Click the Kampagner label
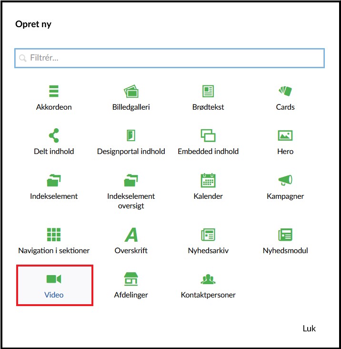341x349 pixels. click(x=285, y=196)
